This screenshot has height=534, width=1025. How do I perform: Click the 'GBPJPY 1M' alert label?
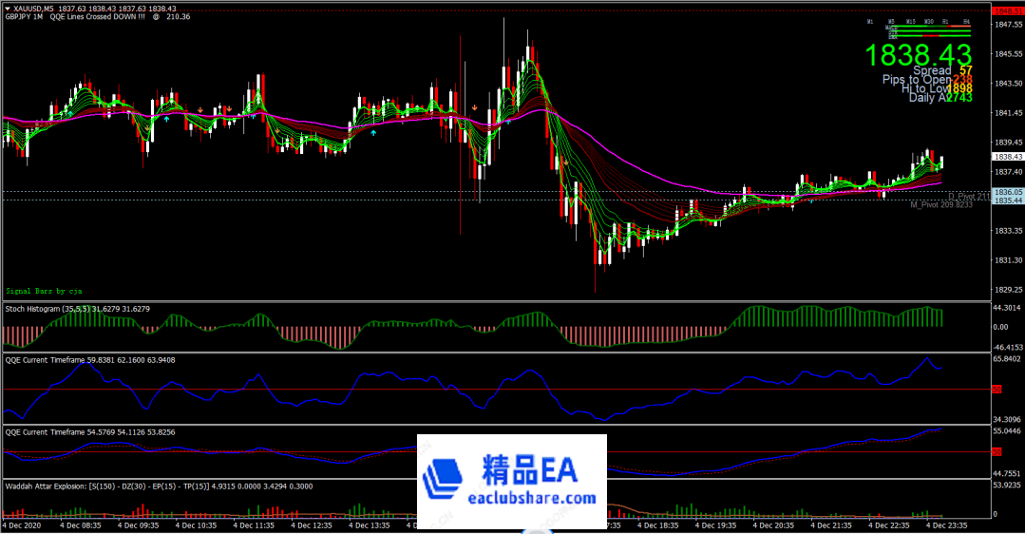(x=24, y=16)
